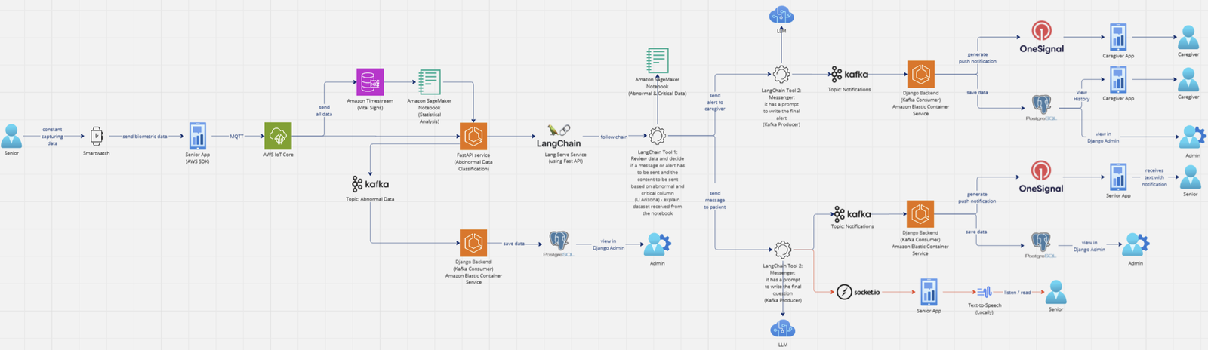Click the LLM cloud icon at the diagram bottom
This screenshot has width=1208, height=350.
[x=783, y=330]
